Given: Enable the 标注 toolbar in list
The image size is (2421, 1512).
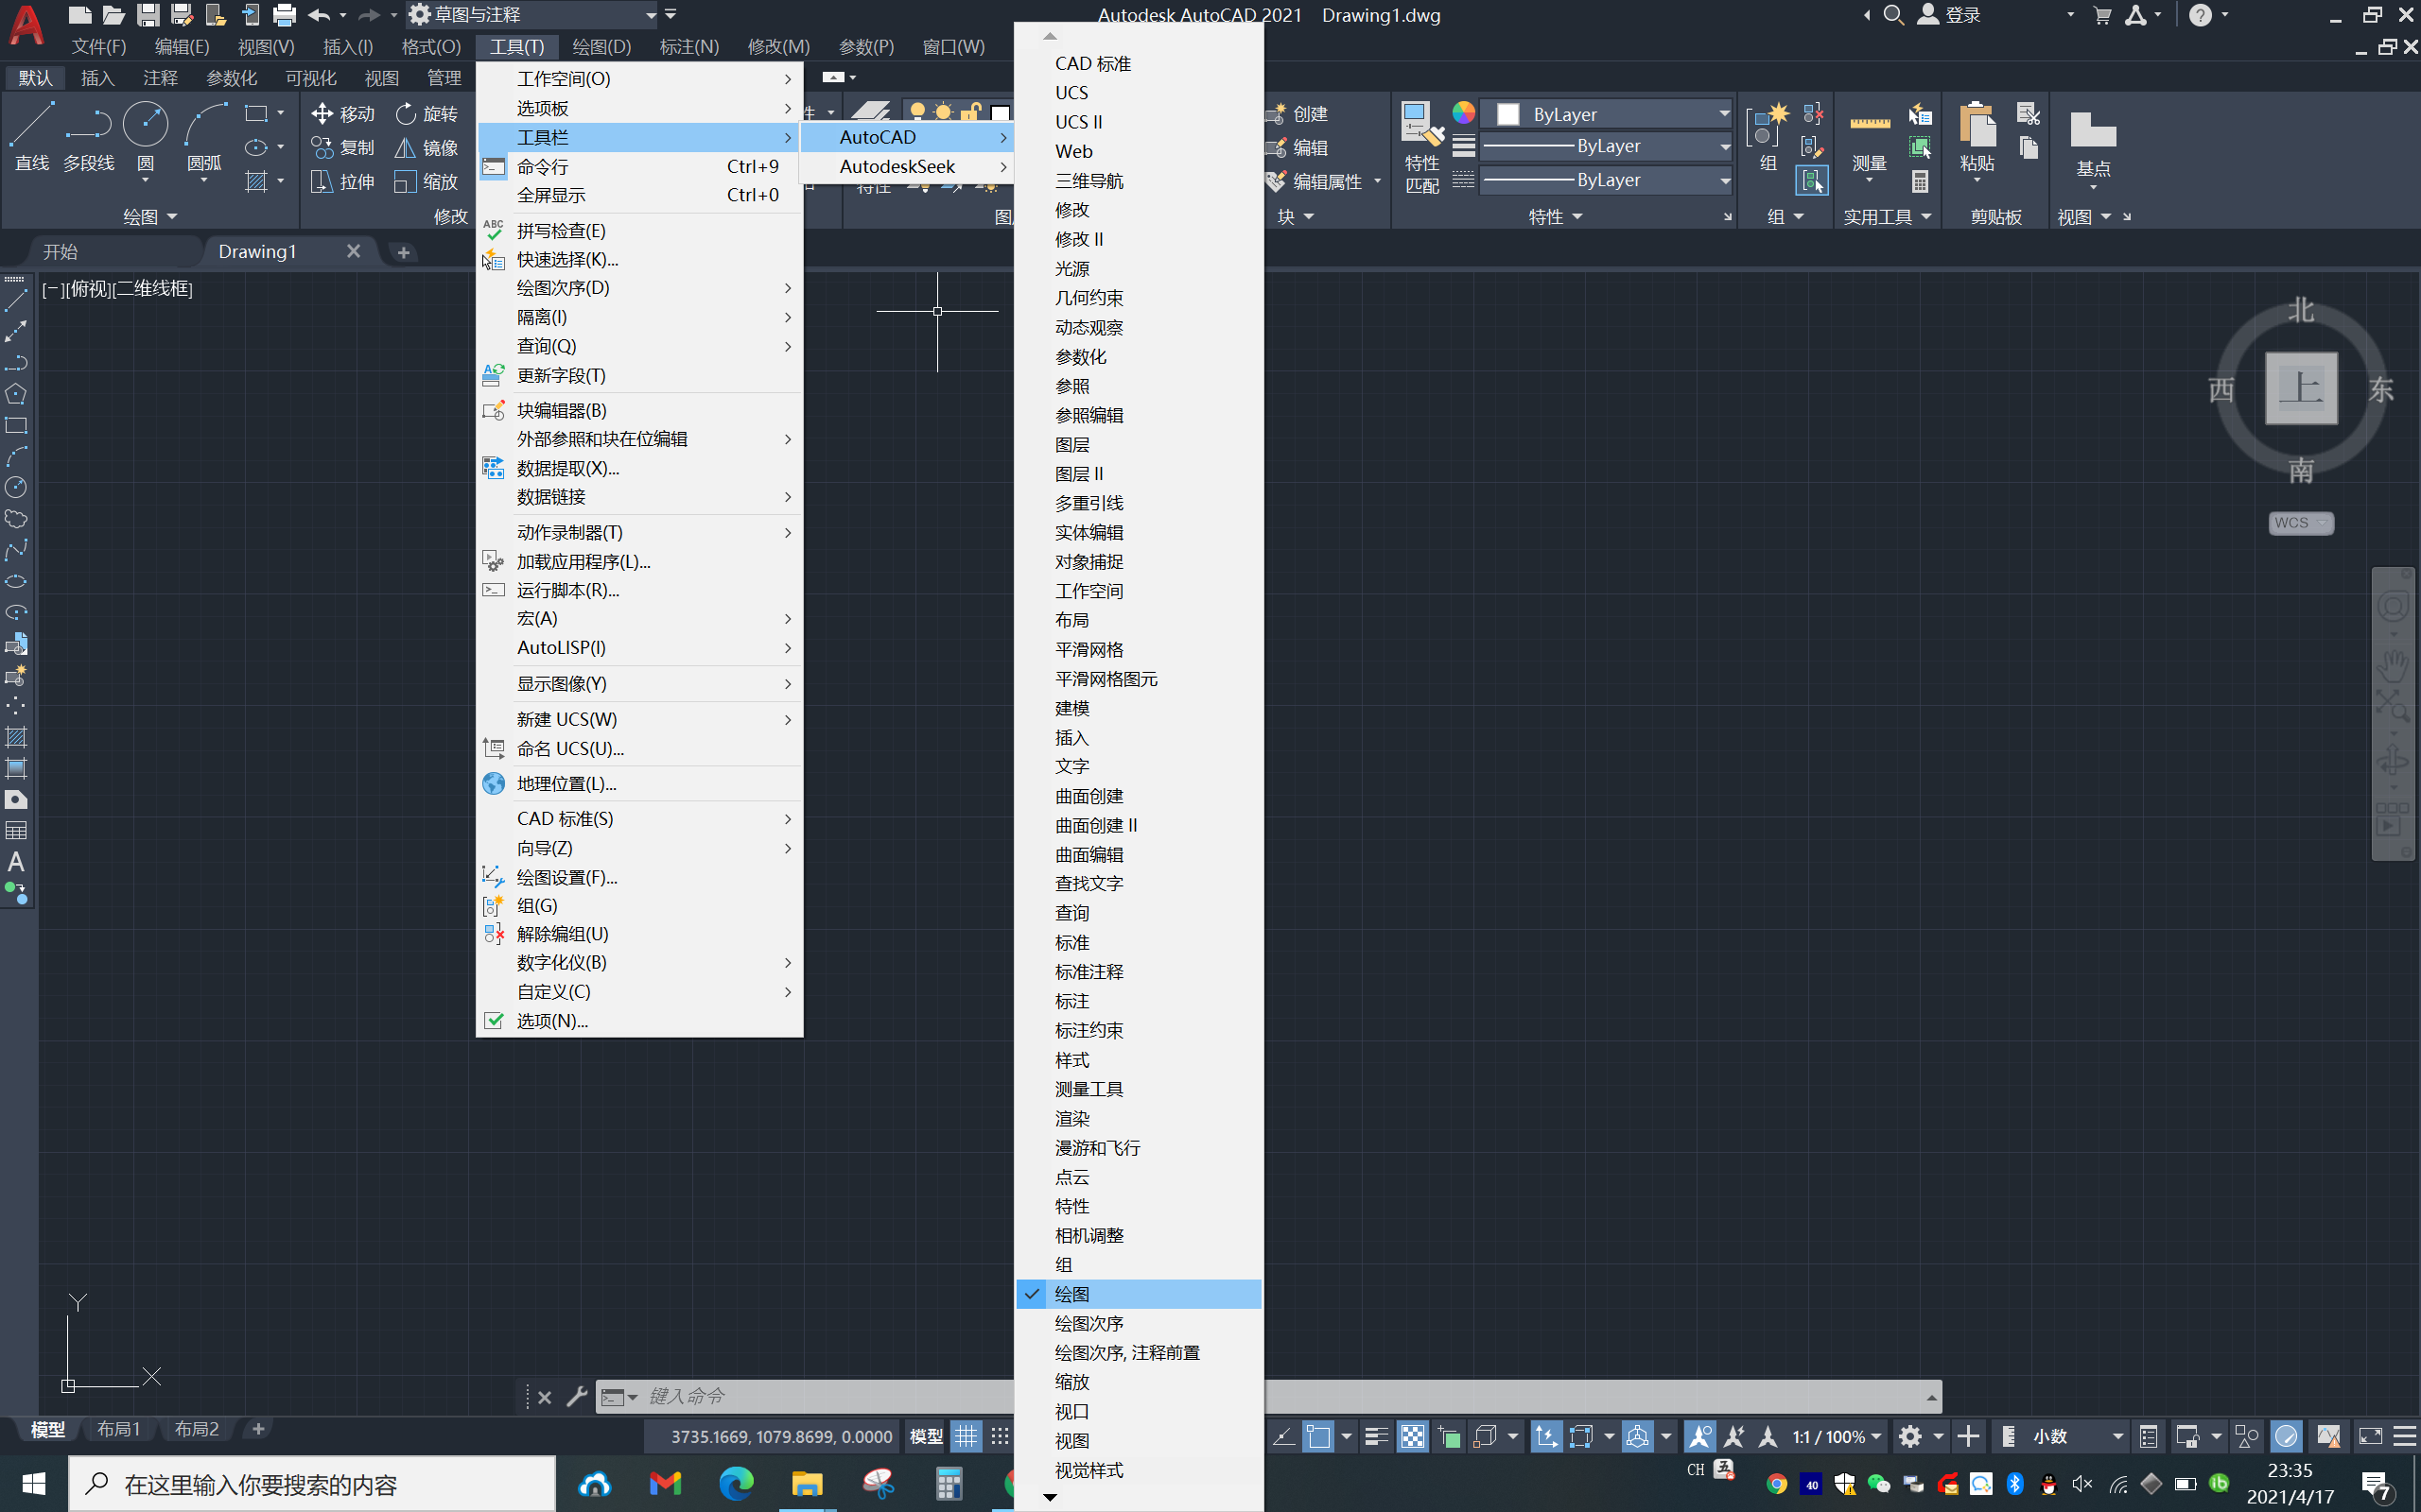Looking at the screenshot, I should (1072, 1001).
